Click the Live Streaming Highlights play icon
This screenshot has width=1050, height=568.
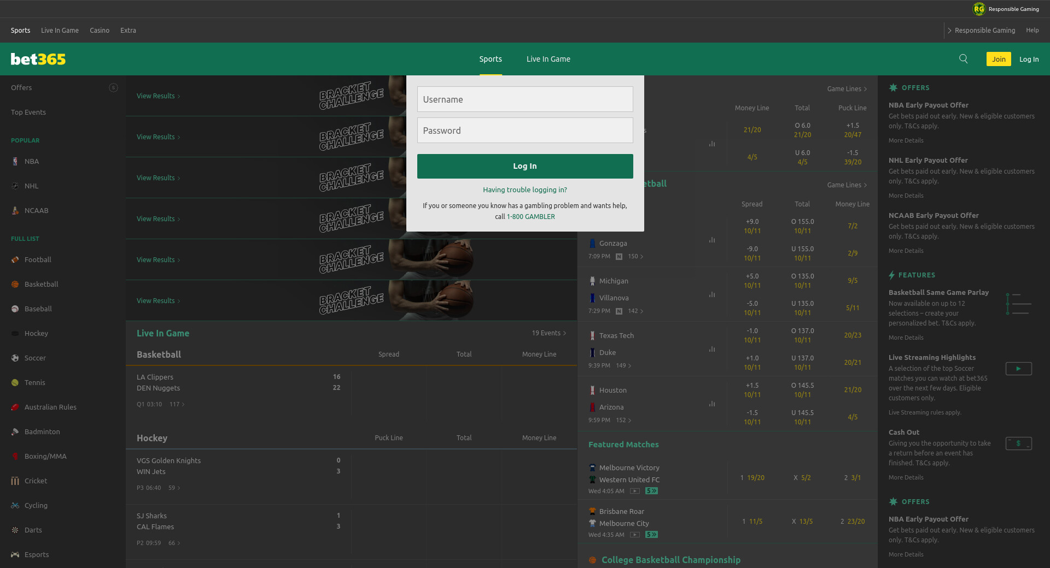click(1018, 369)
